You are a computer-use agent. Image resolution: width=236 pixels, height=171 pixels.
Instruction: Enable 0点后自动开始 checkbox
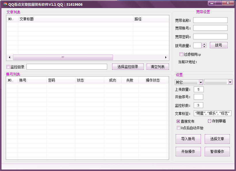179,128
